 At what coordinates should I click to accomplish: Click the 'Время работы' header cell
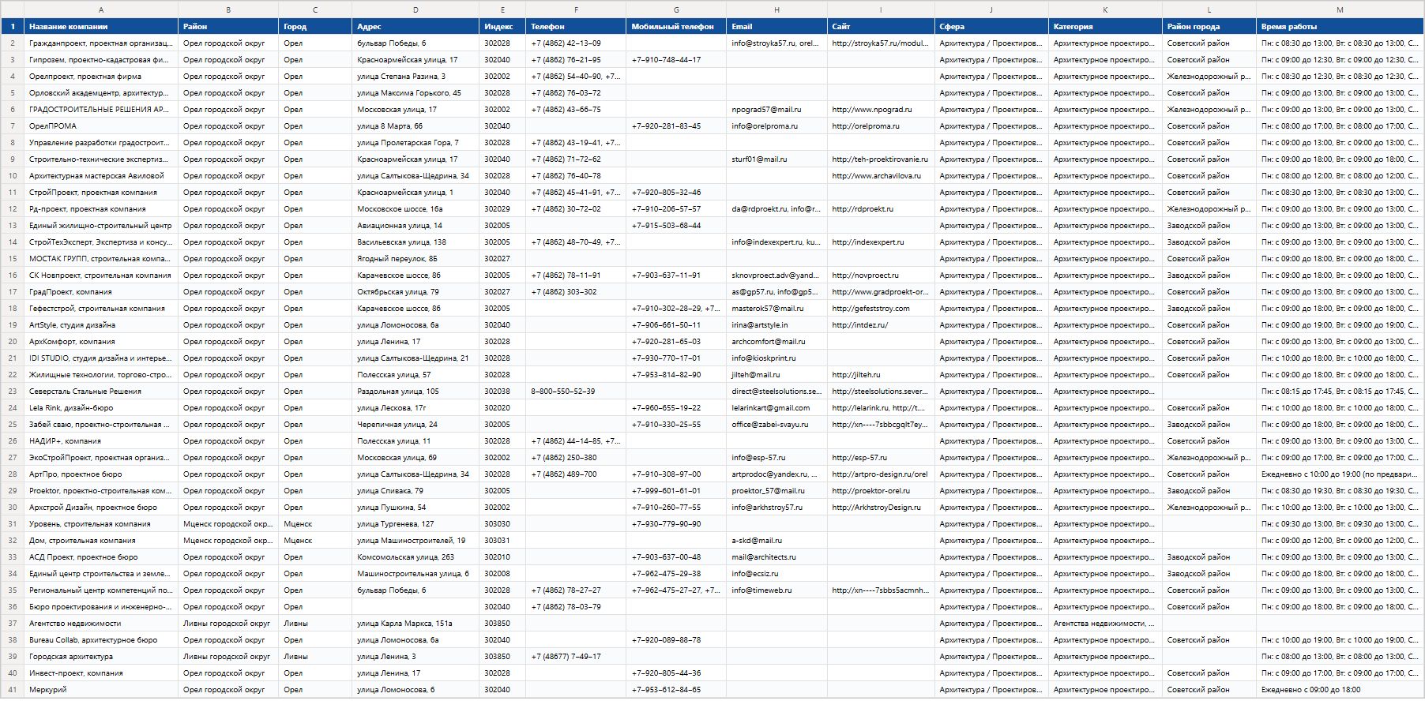click(1340, 27)
